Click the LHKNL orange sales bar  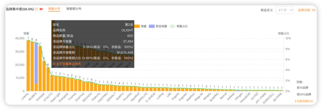(x=28, y=65)
